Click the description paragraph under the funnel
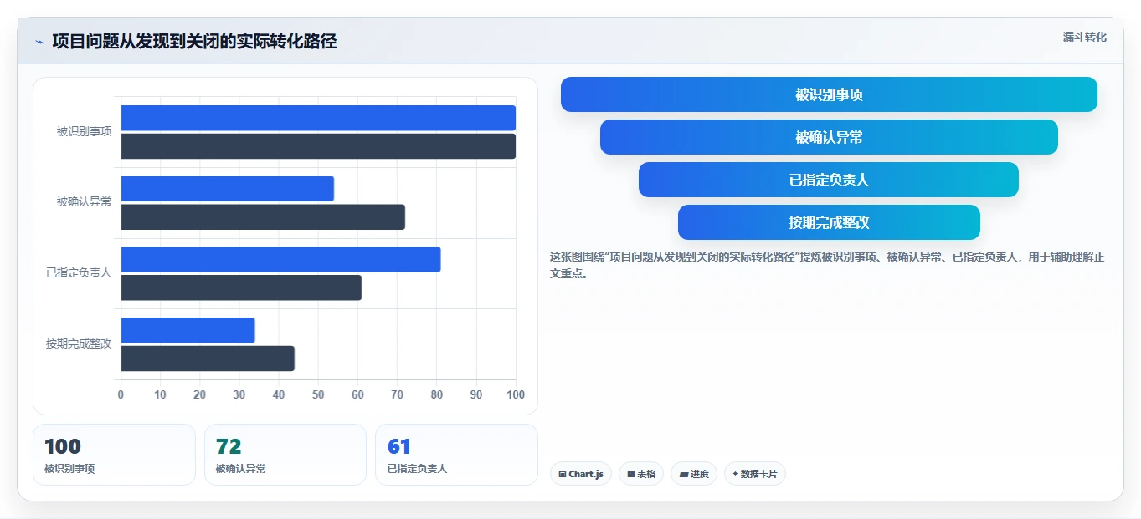 (827, 265)
